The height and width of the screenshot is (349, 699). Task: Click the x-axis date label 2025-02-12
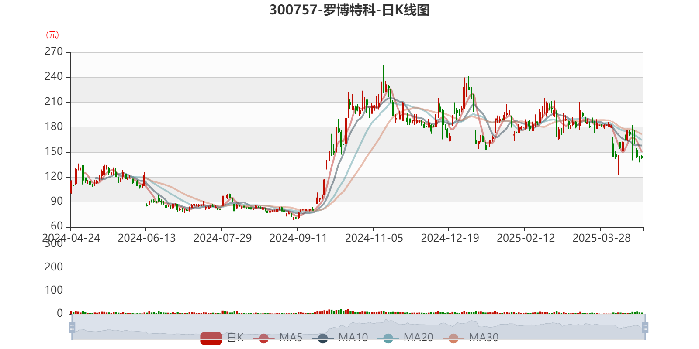coord(526,238)
